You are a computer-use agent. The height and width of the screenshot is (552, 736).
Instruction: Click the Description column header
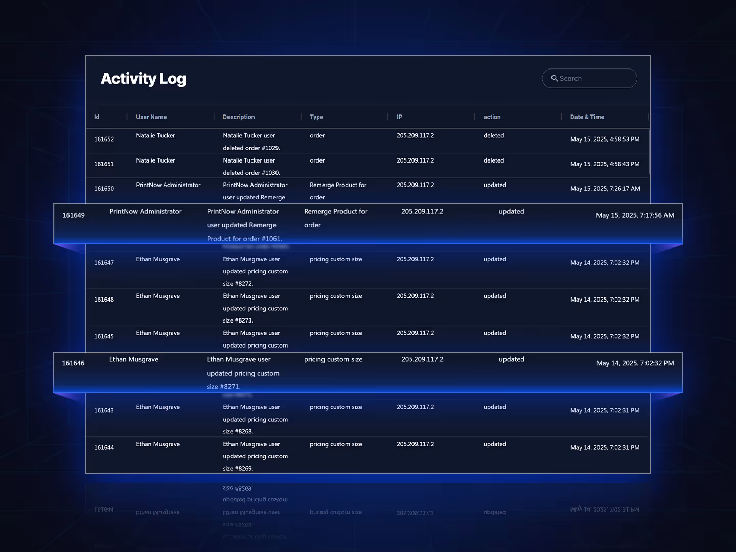[x=238, y=117]
